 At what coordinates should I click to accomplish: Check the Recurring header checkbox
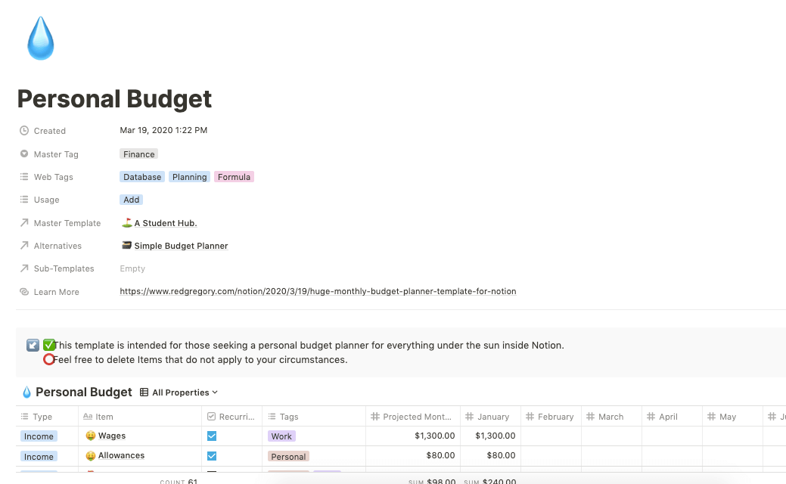[213, 416]
